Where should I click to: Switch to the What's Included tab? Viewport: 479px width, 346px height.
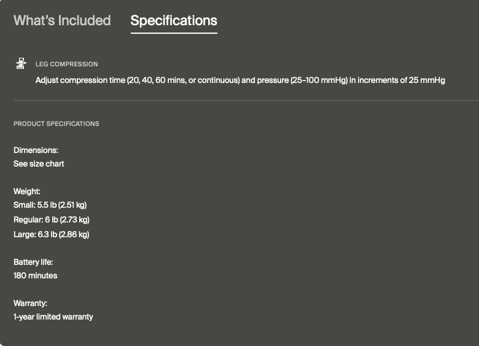pos(62,20)
